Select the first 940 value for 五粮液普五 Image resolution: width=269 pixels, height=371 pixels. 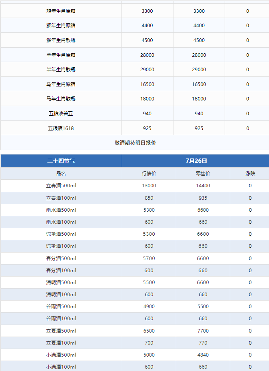click(147, 114)
